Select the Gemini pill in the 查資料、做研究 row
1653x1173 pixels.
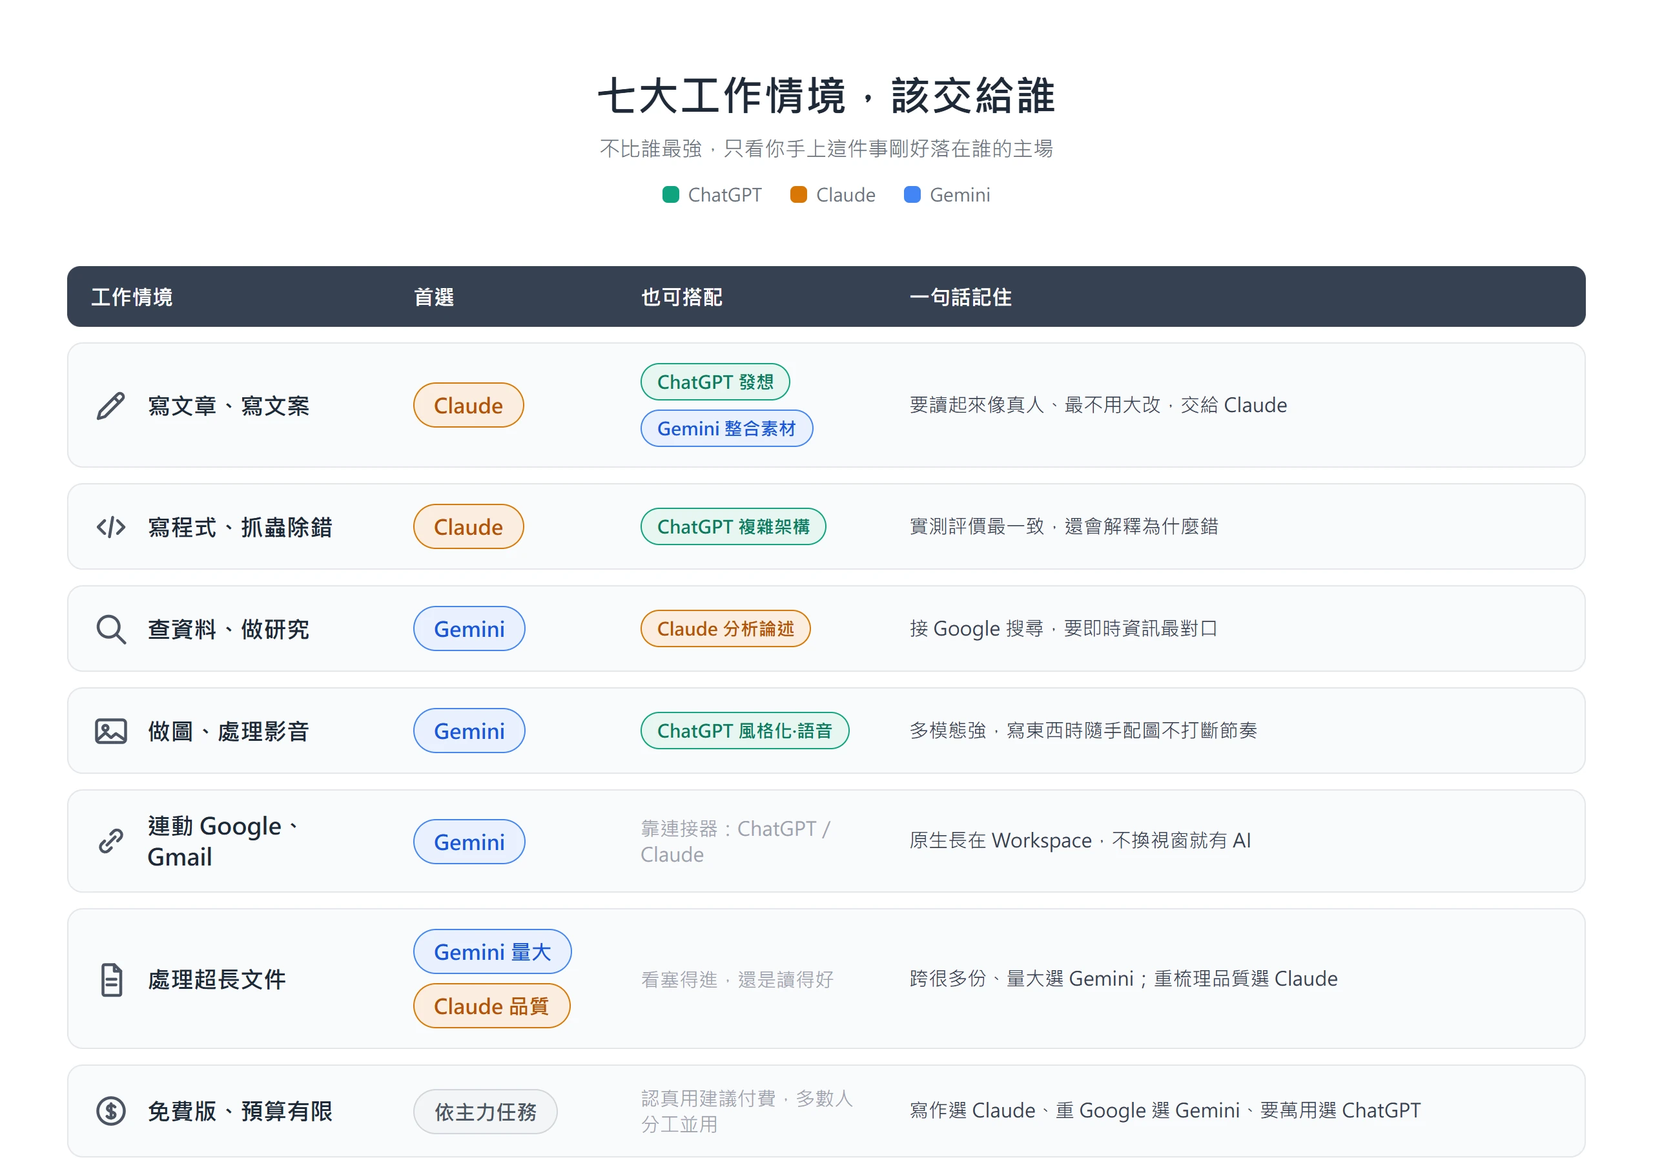pos(469,629)
